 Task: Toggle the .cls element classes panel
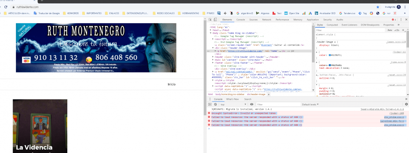[397, 30]
